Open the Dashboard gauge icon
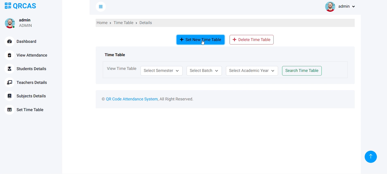The height and width of the screenshot is (174, 387). (x=9, y=41)
